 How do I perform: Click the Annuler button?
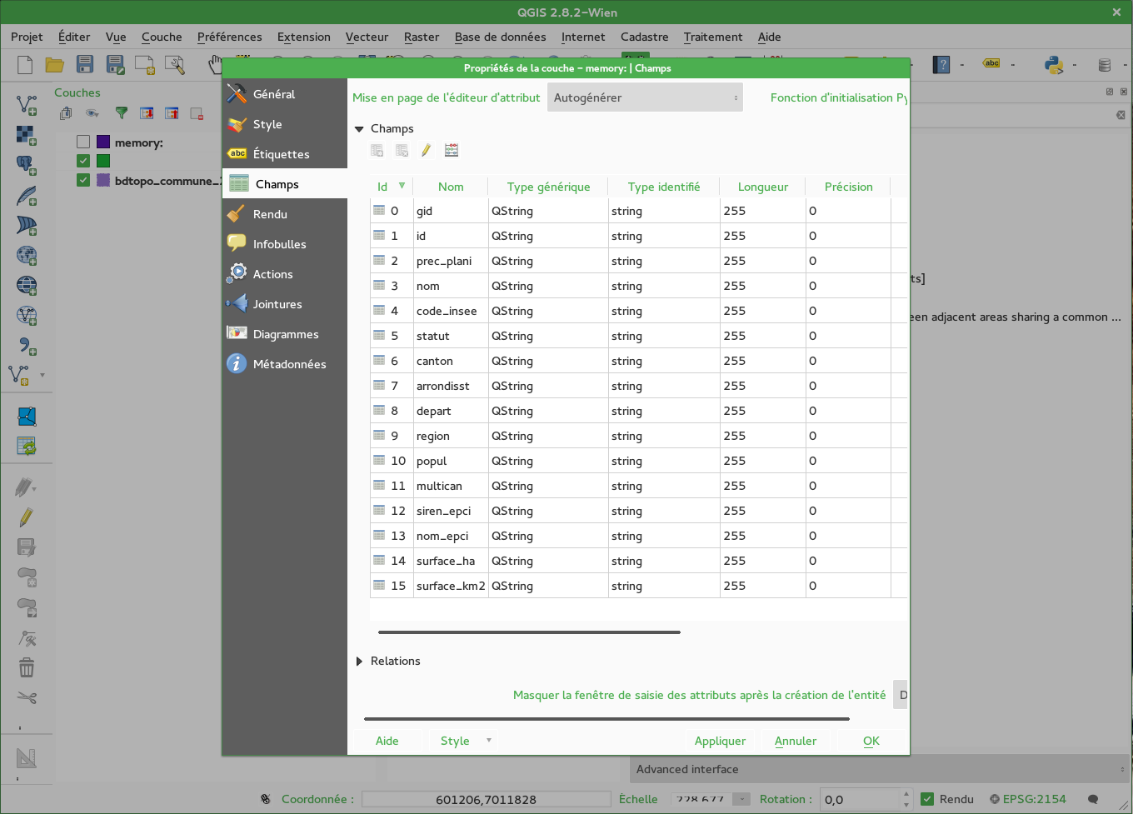pos(795,741)
